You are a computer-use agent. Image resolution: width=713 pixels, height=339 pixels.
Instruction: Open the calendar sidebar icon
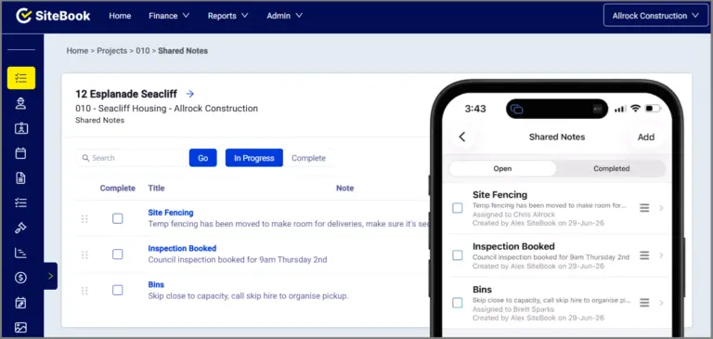click(21, 153)
